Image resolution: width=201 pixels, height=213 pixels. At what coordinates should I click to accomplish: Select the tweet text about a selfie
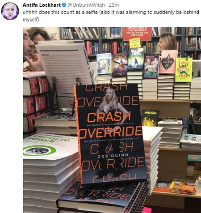click(111, 16)
